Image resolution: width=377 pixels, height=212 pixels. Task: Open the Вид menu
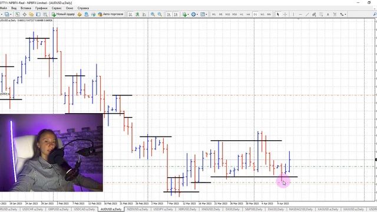pyautogui.click(x=14, y=8)
